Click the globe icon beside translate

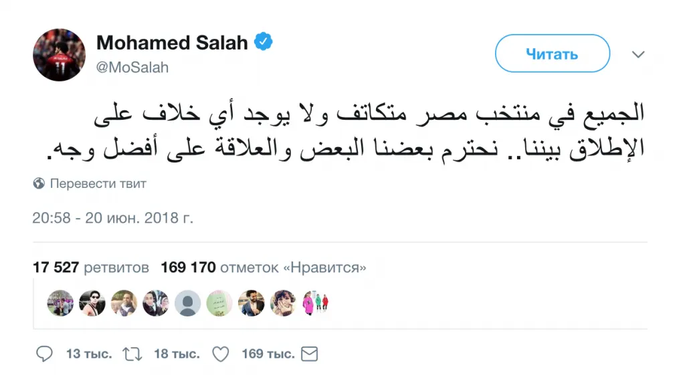39,183
